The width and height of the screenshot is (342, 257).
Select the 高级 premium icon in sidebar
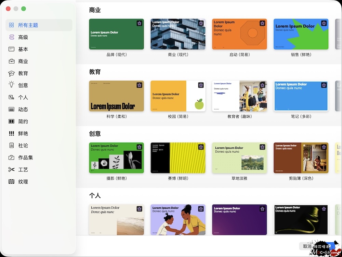point(12,37)
